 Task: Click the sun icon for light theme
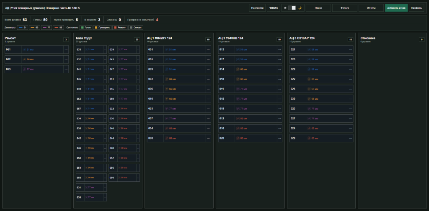tap(285, 8)
